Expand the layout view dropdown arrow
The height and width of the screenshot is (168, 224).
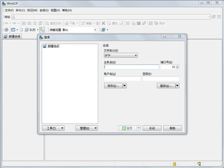point(17,30)
